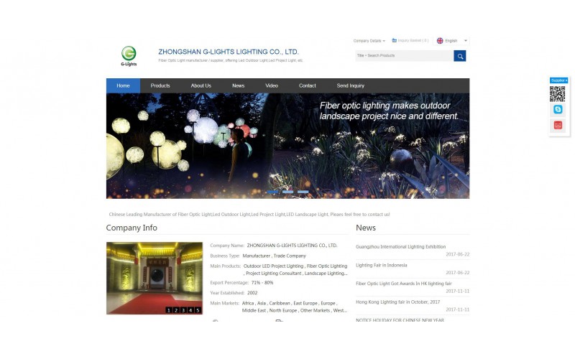This screenshot has height=359, width=575.
Task: Read Guangzhou International Lighting Exhibition news
Action: pos(400,247)
